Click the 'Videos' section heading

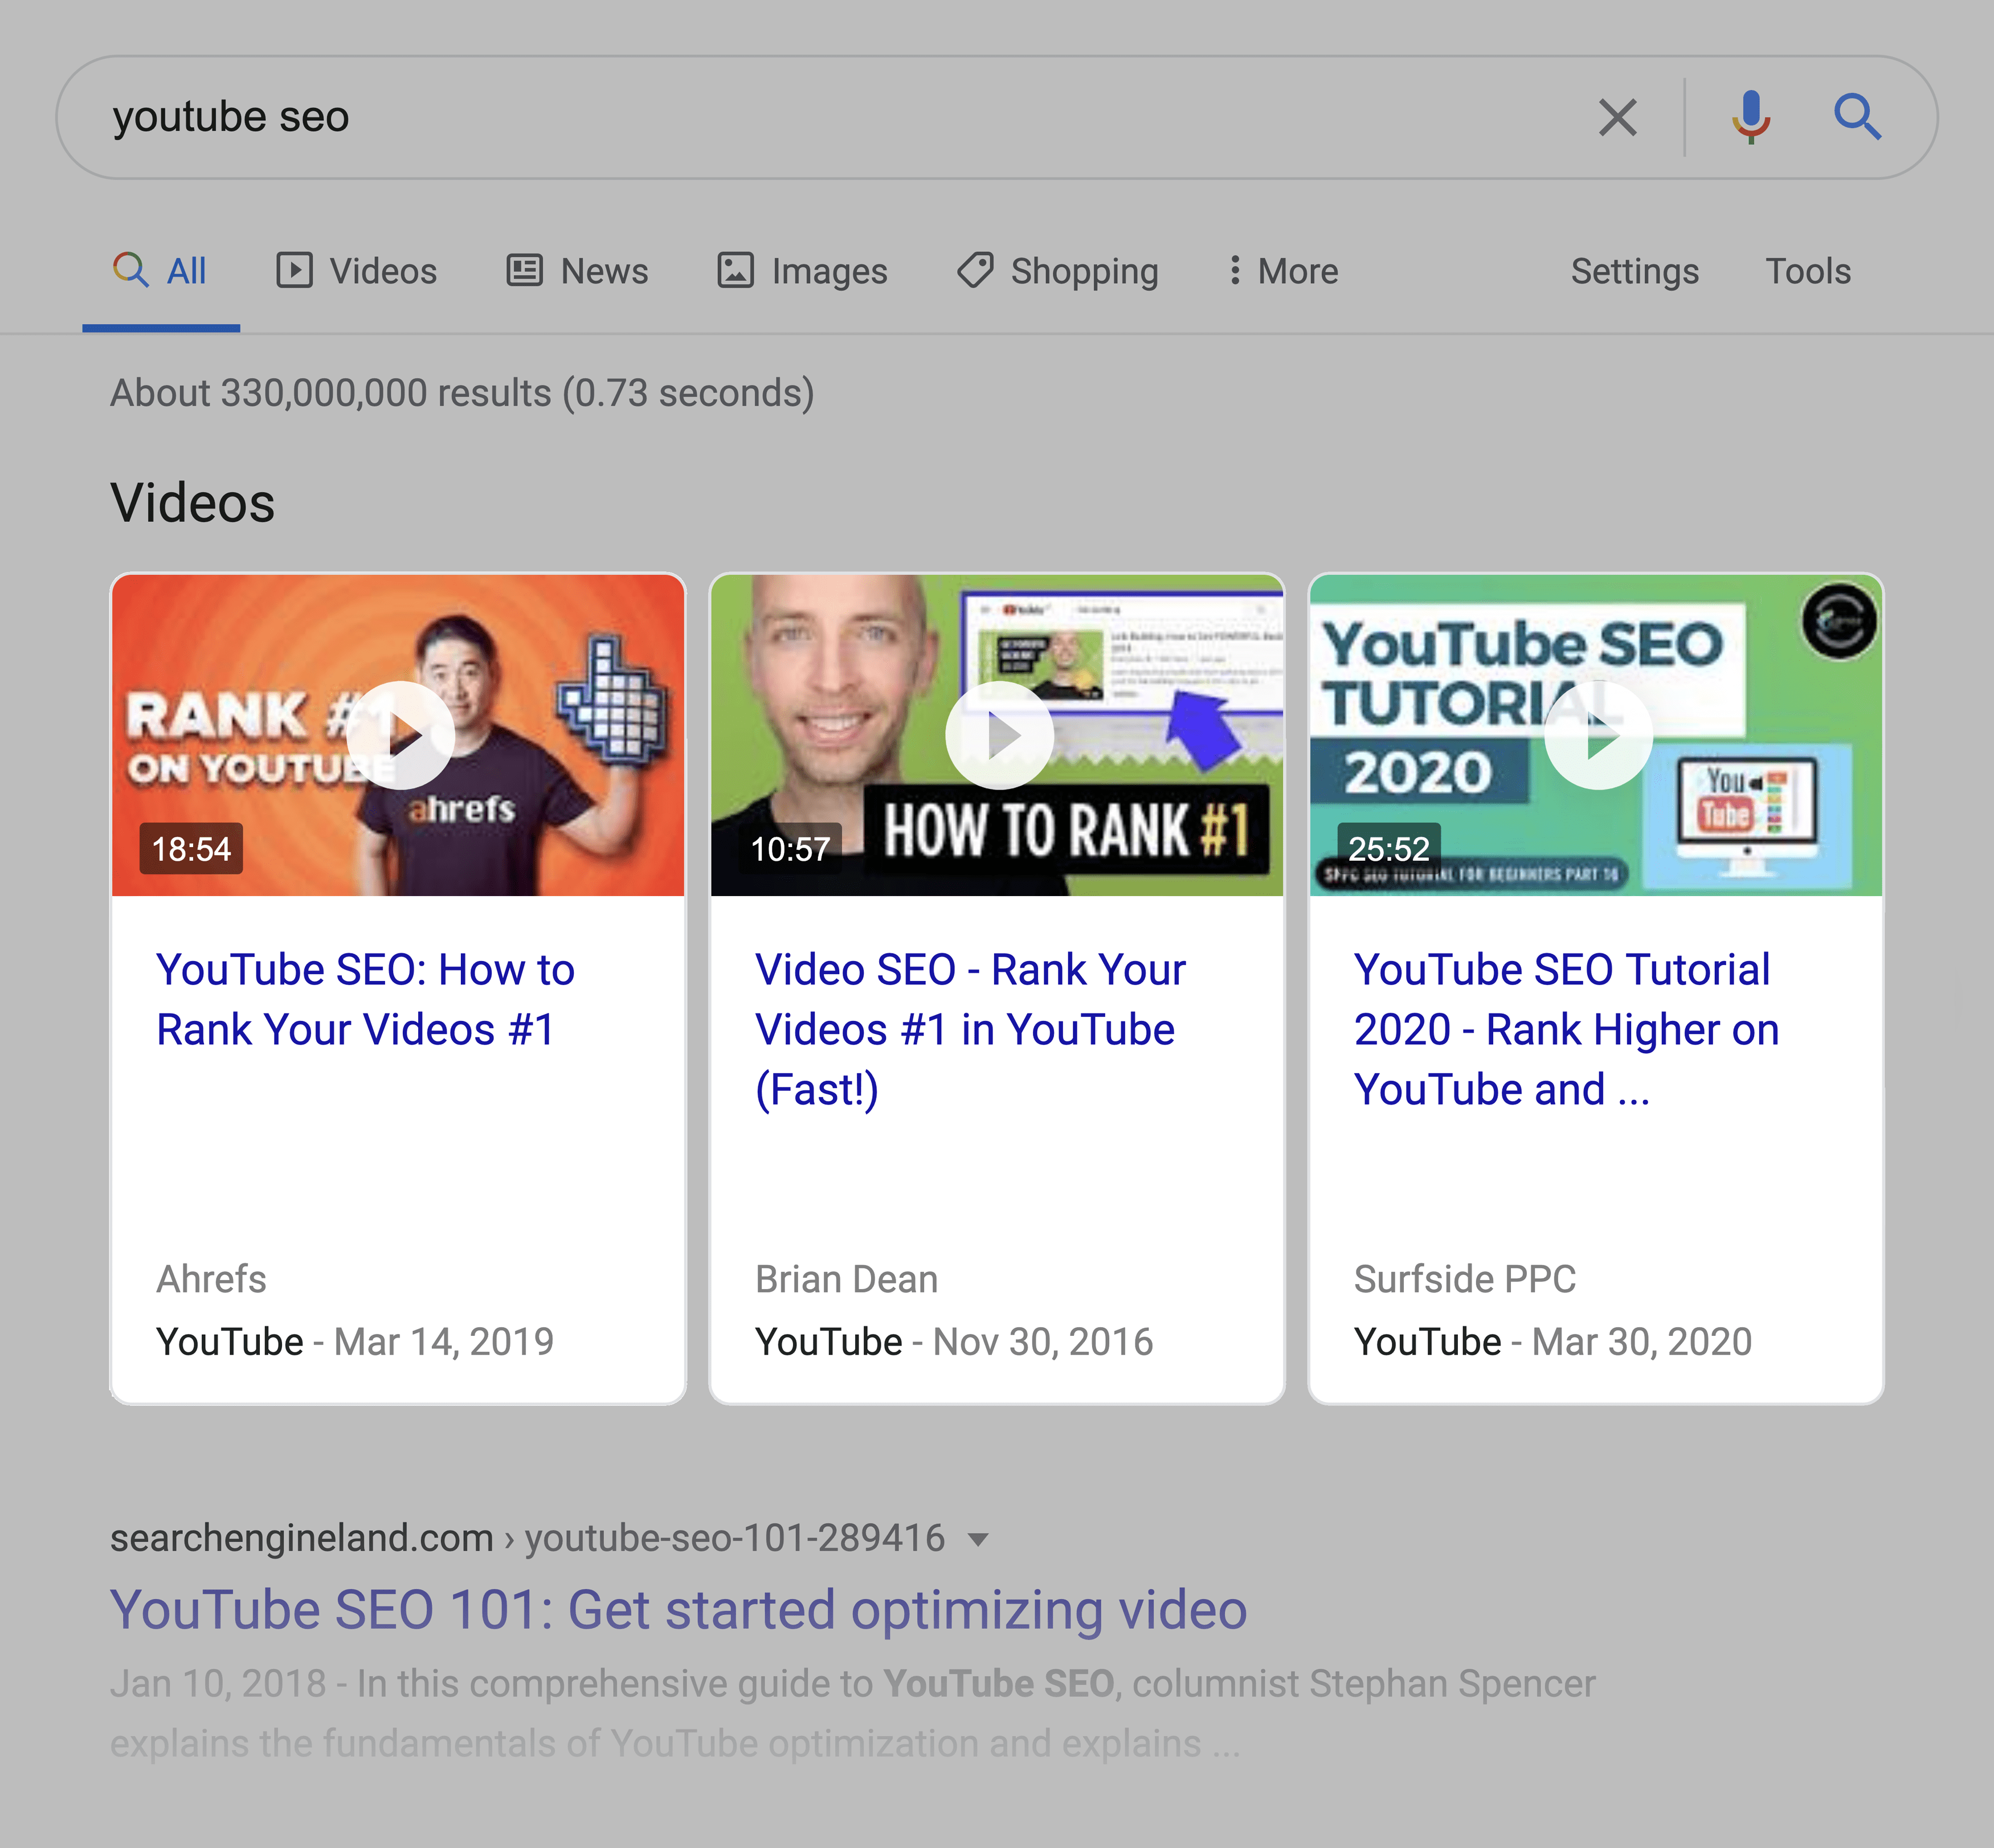coord(192,502)
